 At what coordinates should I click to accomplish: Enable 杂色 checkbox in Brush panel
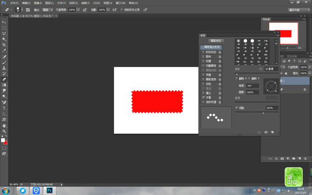(x=203, y=84)
